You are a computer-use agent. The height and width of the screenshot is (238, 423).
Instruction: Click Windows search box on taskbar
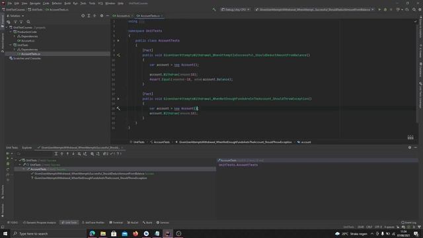pos(48,233)
